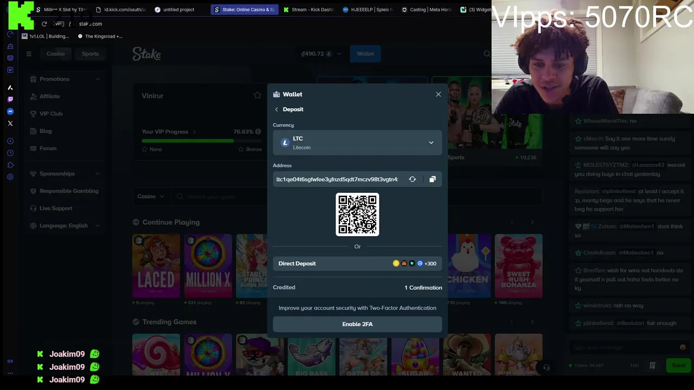Switch to the Casino section
Viewport: 694px width, 390px height.
[55, 54]
